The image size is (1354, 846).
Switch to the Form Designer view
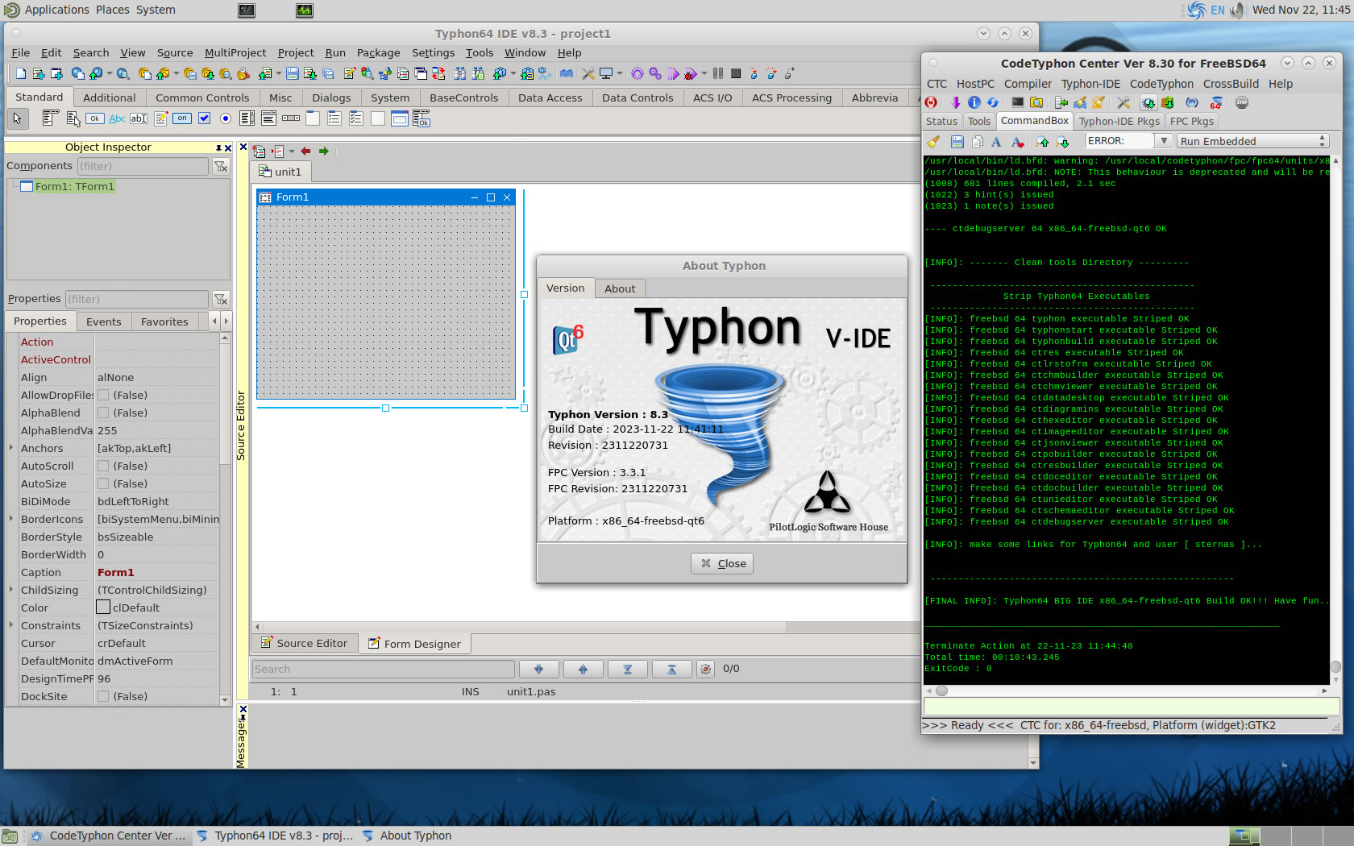(x=415, y=644)
